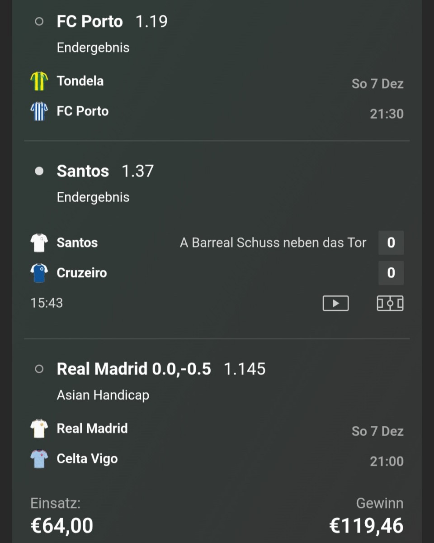Select the filled Santos 1.37 status dot
This screenshot has height=543, width=434.
[x=39, y=171]
